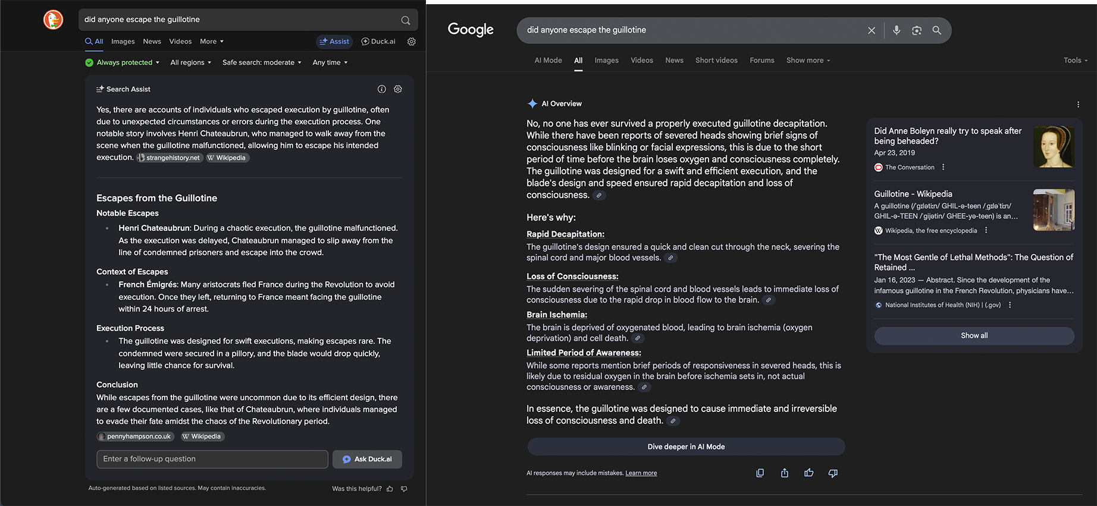This screenshot has height=506, width=1097.
Task: Open Google Images tab
Action: pos(607,61)
